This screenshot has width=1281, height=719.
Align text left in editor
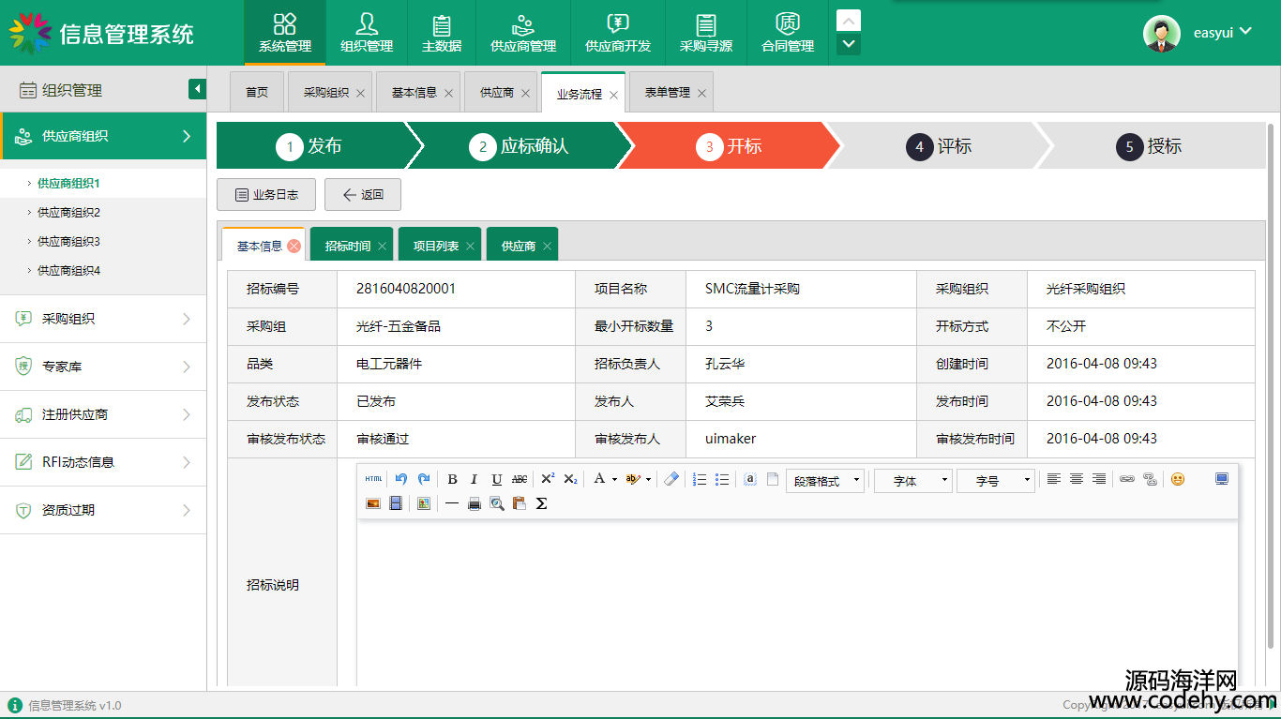1054,479
